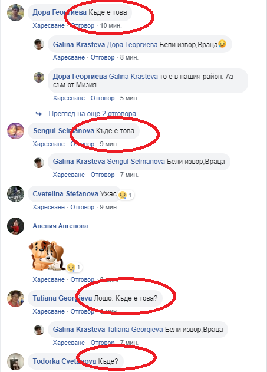Open the Todorka Cvetanova name link
This screenshot has width=267, height=372.
tap(64, 361)
